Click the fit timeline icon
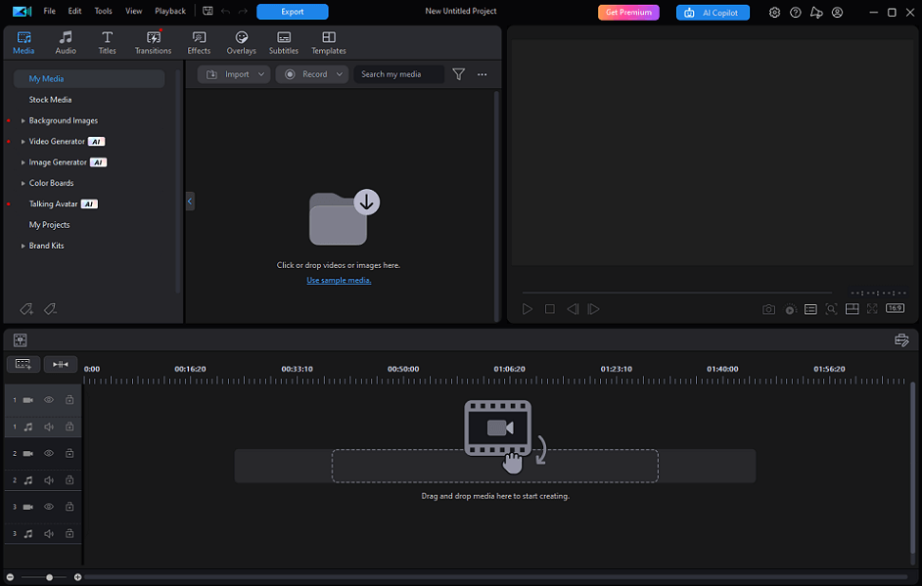Screen dimensions: 922x586 point(61,364)
